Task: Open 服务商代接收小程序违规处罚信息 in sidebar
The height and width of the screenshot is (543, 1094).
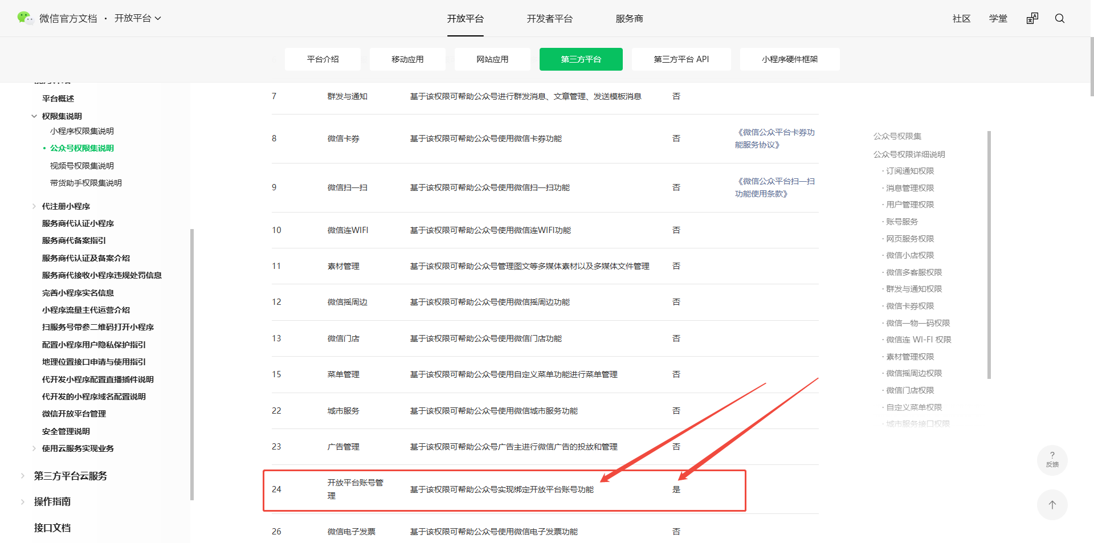Action: coord(102,275)
